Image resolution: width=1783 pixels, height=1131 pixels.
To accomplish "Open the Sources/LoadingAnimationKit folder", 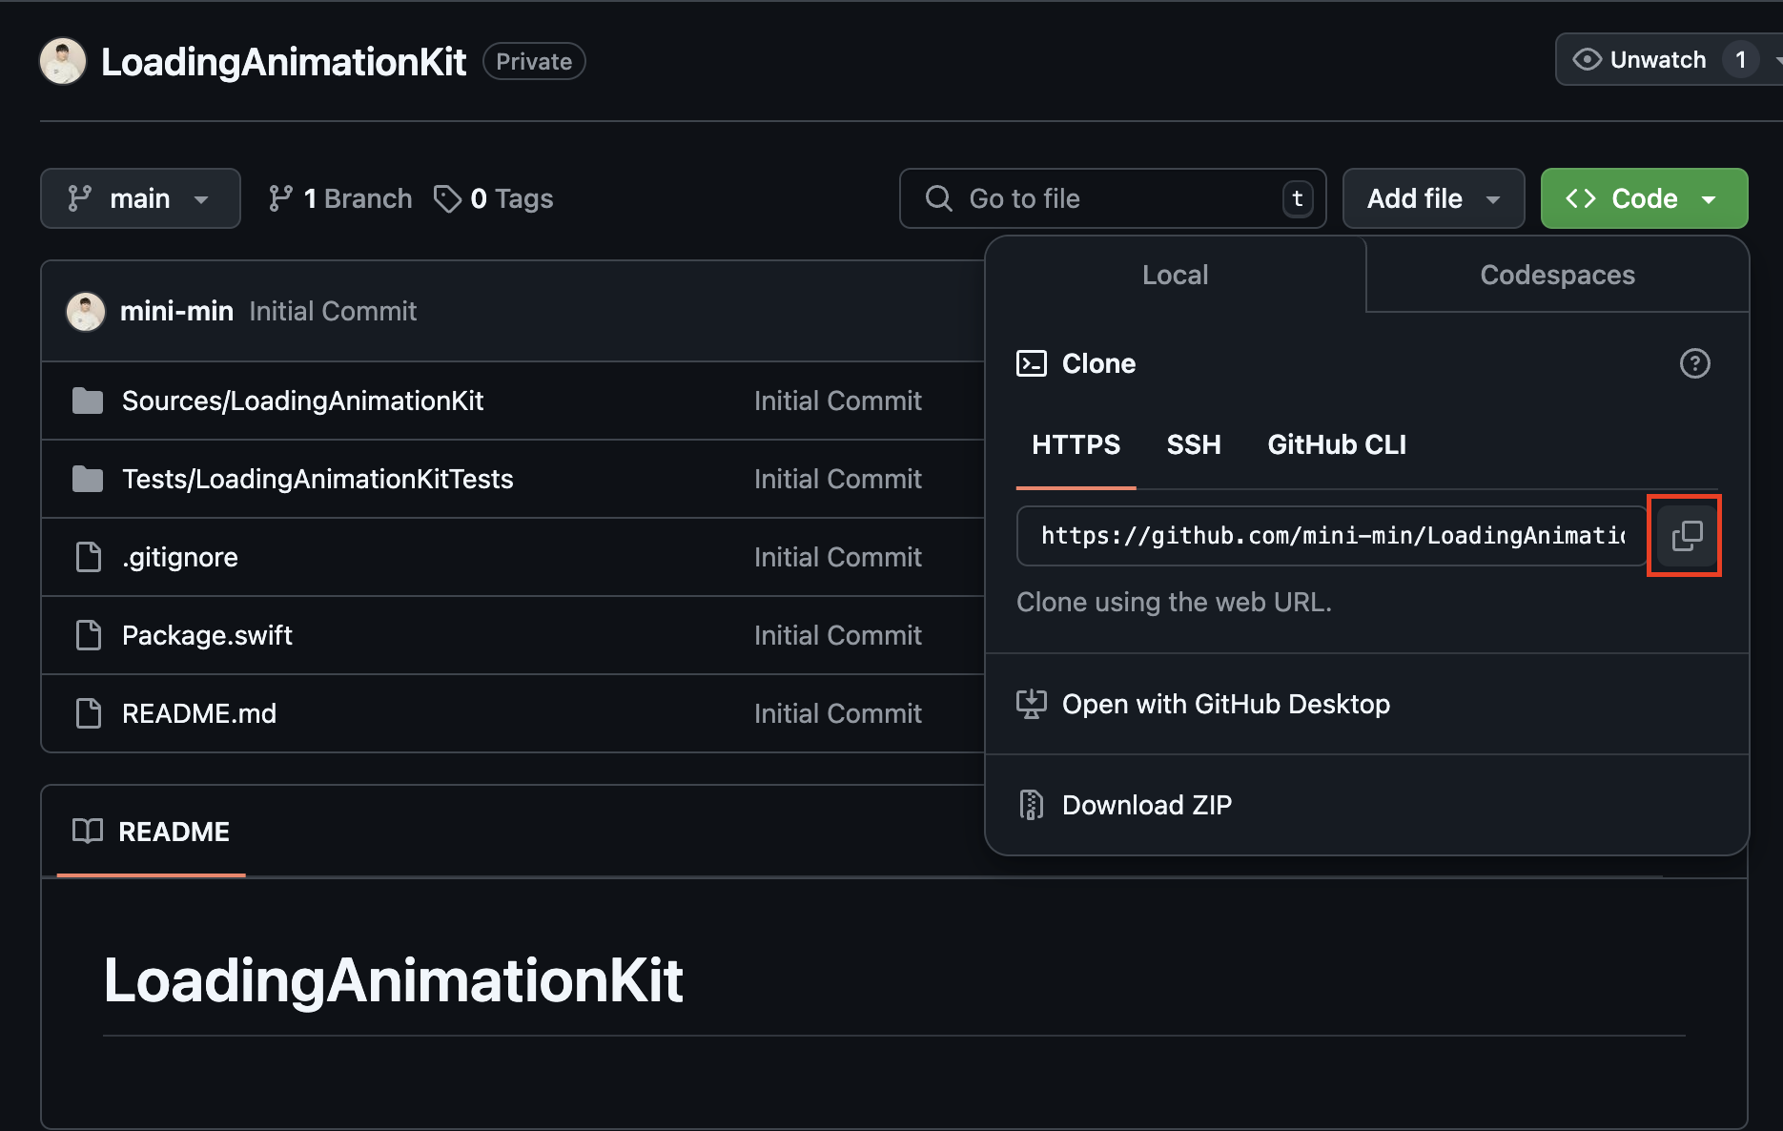I will pos(302,401).
